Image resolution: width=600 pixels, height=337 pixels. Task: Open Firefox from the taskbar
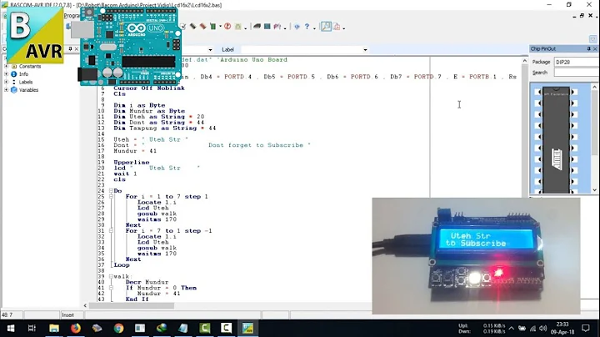75,328
